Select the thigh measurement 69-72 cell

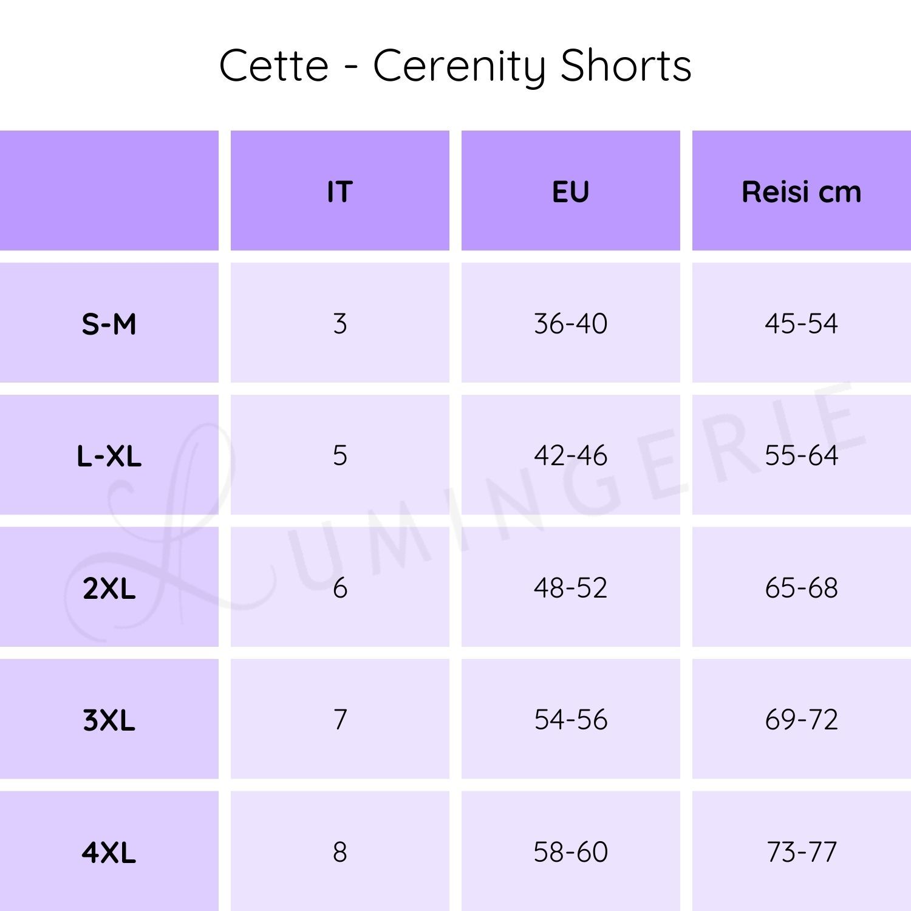(x=801, y=720)
